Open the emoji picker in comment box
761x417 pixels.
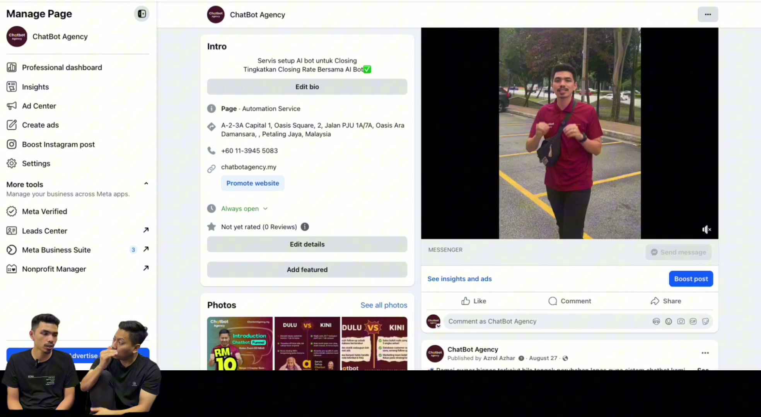click(669, 321)
